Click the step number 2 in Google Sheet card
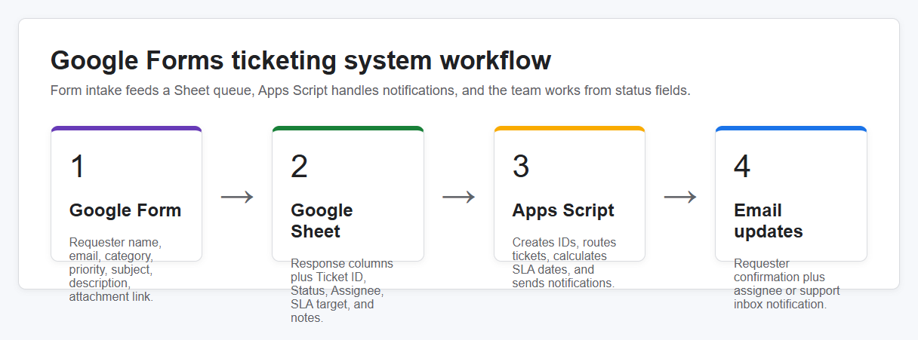918x340 pixels. pyautogui.click(x=299, y=167)
